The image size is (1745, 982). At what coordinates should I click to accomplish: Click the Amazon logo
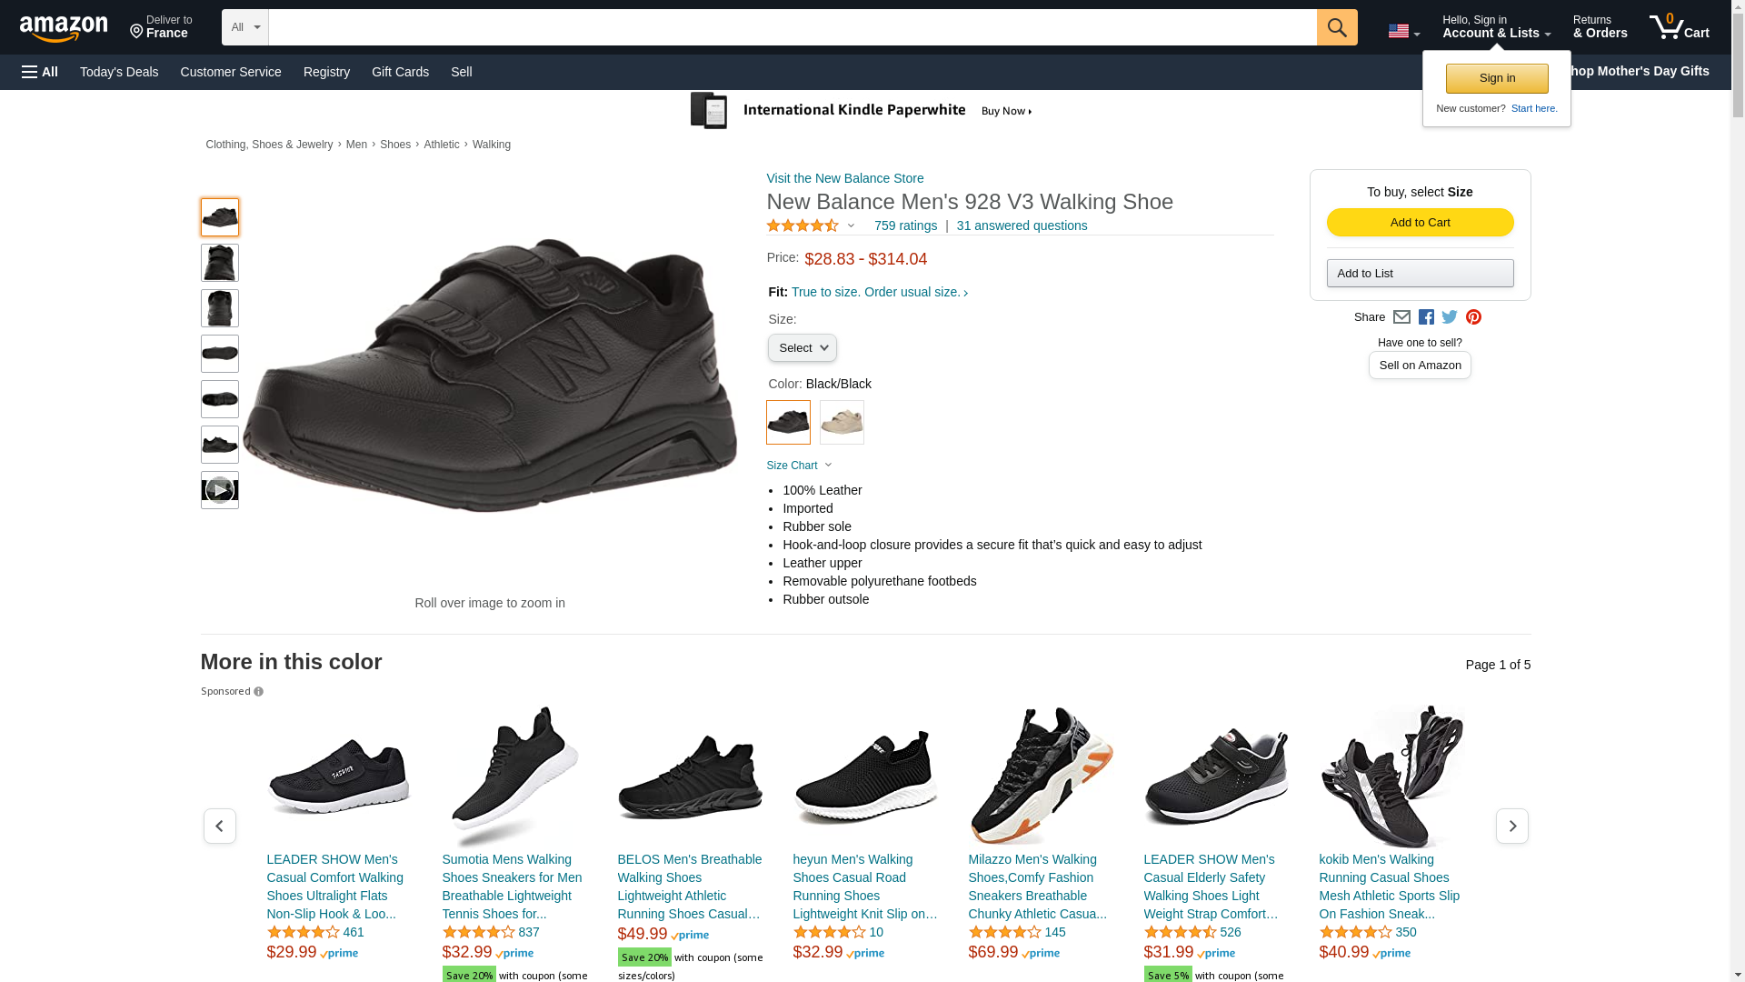point(64,28)
